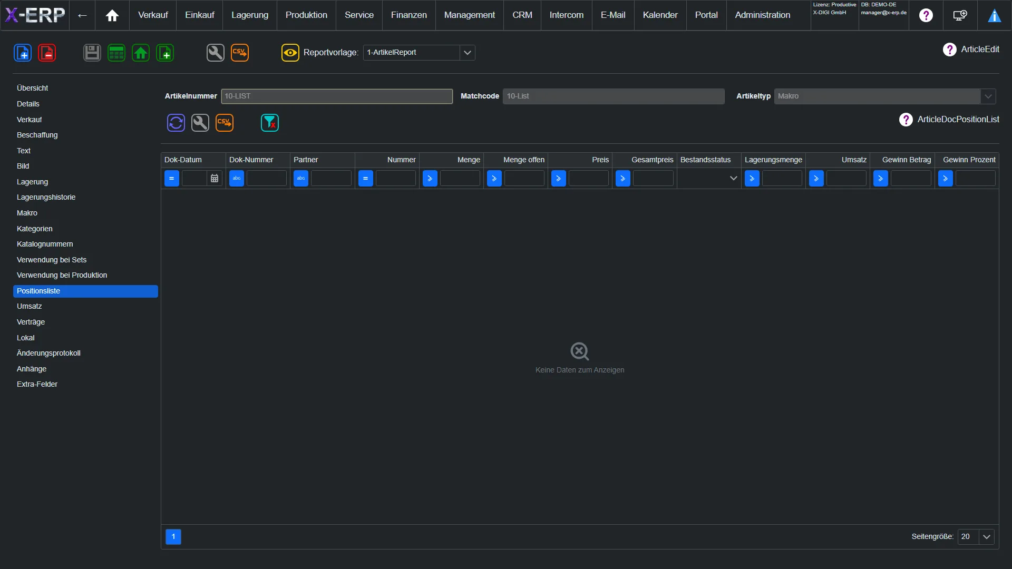Open grid wrench settings above table
Screen dimensions: 1012x569
pyautogui.click(x=200, y=123)
